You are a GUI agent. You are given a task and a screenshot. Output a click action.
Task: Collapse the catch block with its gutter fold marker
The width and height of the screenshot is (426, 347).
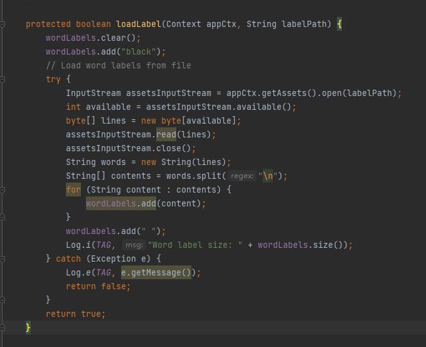click(3, 259)
